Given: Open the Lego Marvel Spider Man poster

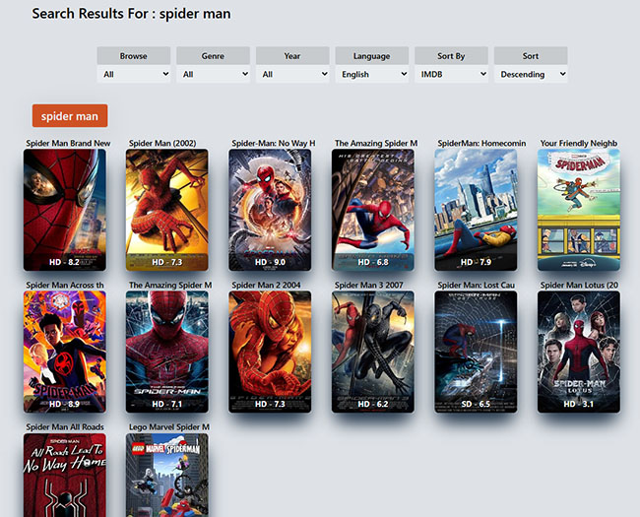Looking at the screenshot, I should pos(167,475).
